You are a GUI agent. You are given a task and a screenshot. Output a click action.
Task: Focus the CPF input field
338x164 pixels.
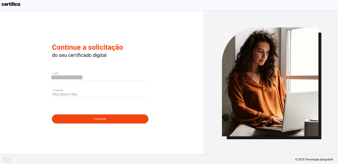(x=100, y=77)
